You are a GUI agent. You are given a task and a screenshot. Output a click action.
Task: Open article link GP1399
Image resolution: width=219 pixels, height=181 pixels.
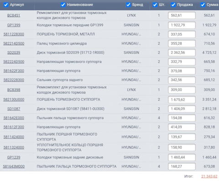coord(14,25)
